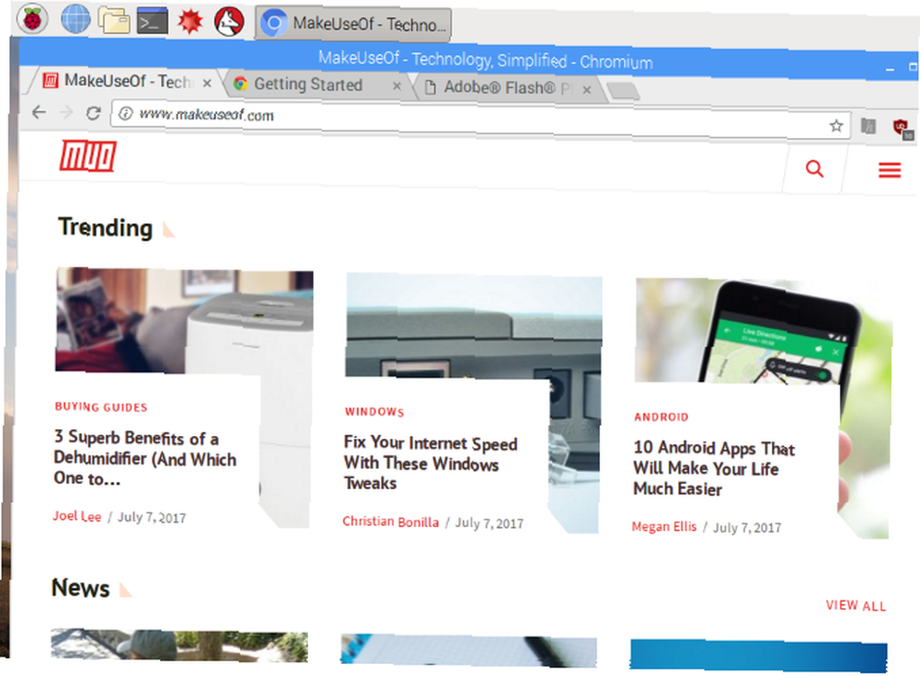Bookmark this page with the star

coord(836,125)
